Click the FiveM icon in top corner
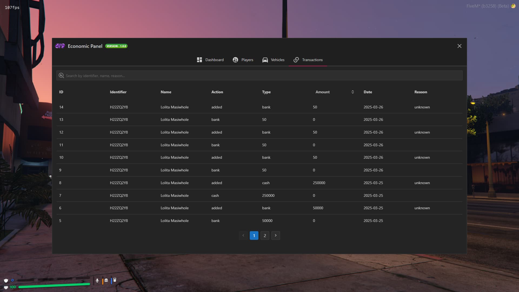This screenshot has width=519, height=292. [513, 6]
